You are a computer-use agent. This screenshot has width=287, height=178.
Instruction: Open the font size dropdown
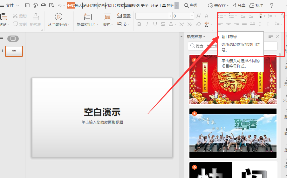[x=192, y=16]
